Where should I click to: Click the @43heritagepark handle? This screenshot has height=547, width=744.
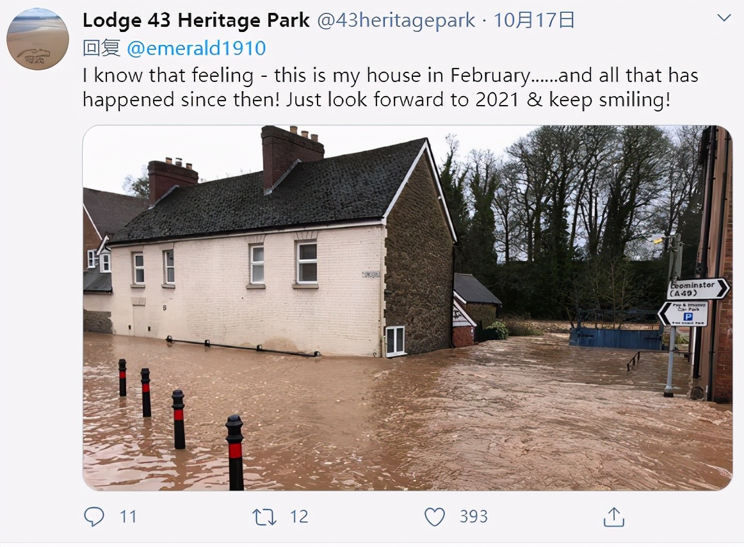pos(396,21)
